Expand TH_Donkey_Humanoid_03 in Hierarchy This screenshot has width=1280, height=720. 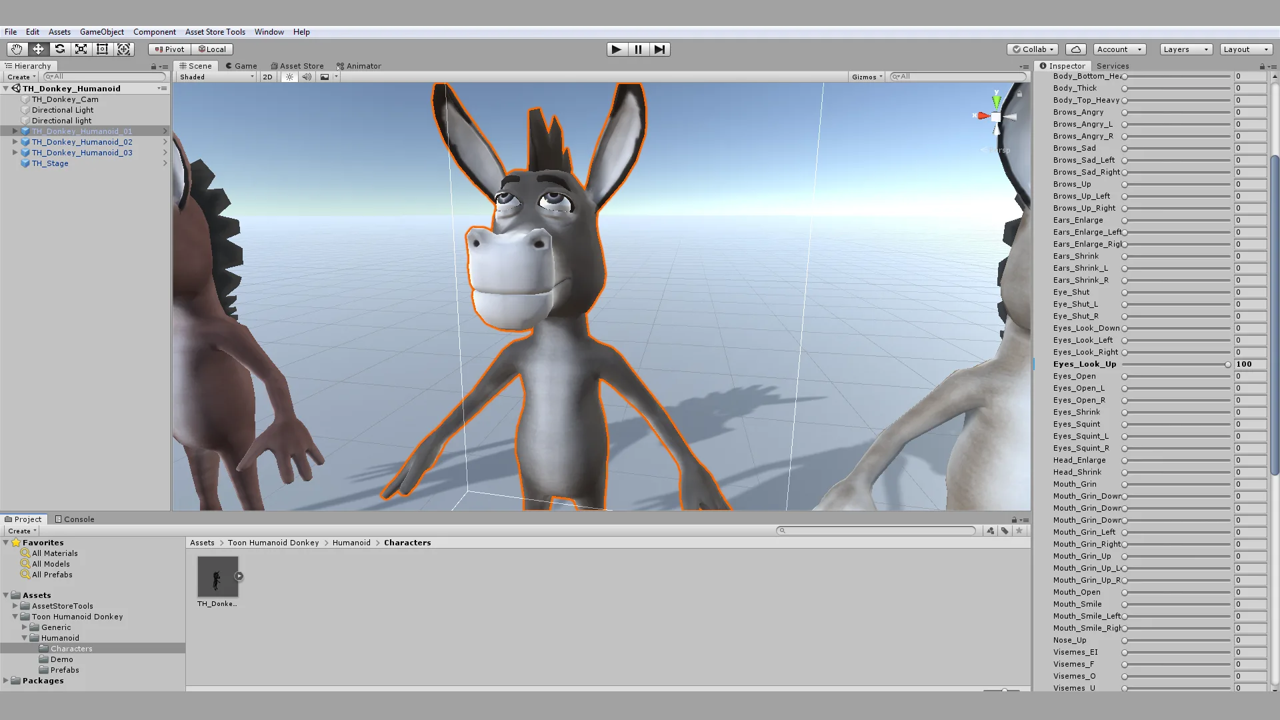15,153
